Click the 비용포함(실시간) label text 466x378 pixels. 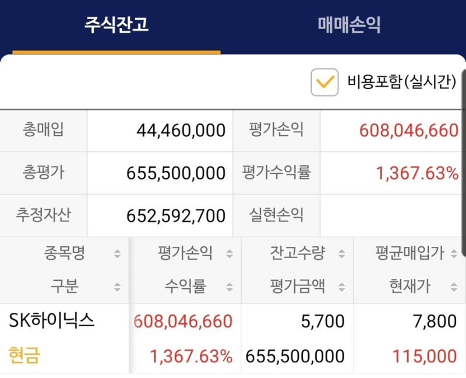(x=402, y=82)
